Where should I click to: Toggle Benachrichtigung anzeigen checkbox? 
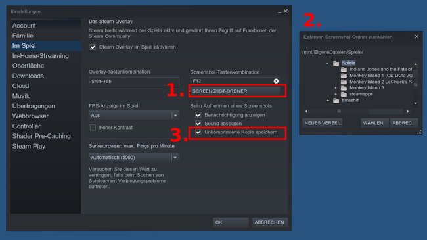tap(198, 115)
